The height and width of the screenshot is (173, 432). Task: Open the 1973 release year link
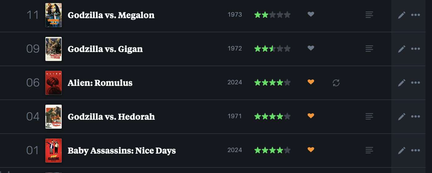coord(235,14)
